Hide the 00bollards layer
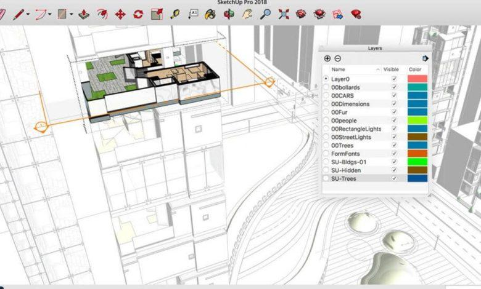This screenshot has width=481, height=289. pos(394,87)
